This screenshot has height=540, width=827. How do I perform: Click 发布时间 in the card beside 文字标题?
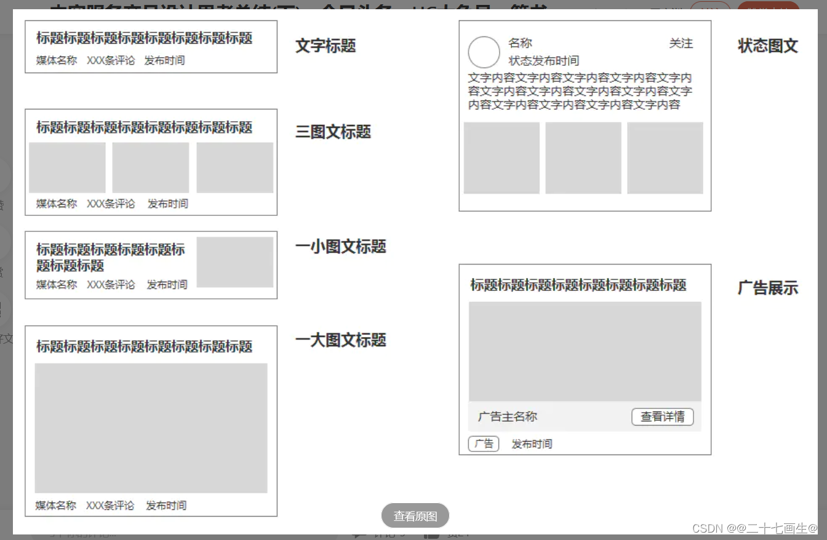click(x=164, y=60)
